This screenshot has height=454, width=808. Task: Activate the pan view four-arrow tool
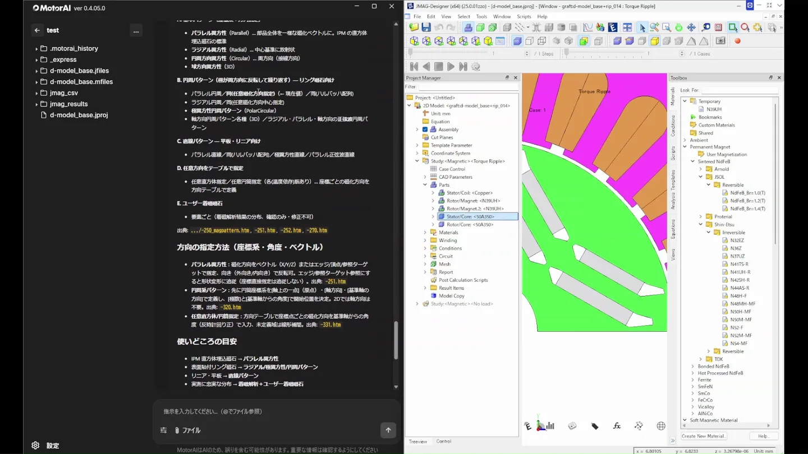coord(691,27)
